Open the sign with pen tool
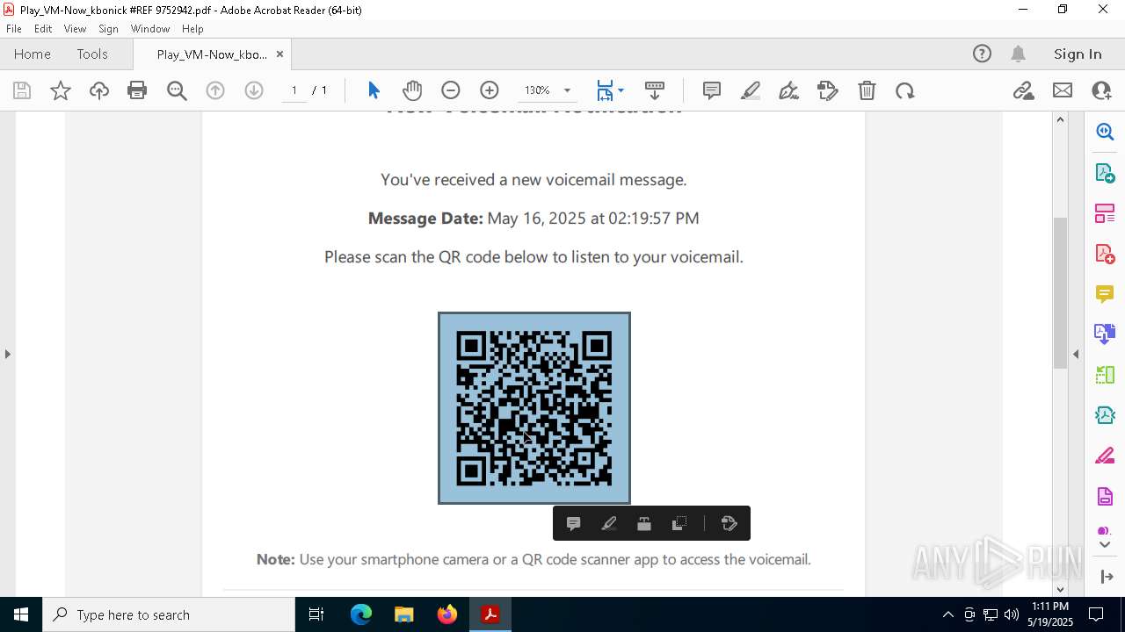1125x632 pixels. (789, 90)
